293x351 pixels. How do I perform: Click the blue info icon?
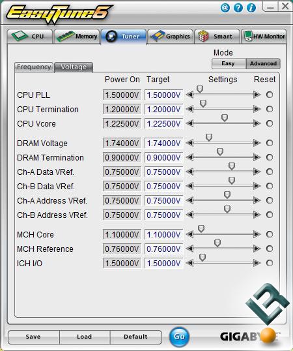pyautogui.click(x=251, y=8)
